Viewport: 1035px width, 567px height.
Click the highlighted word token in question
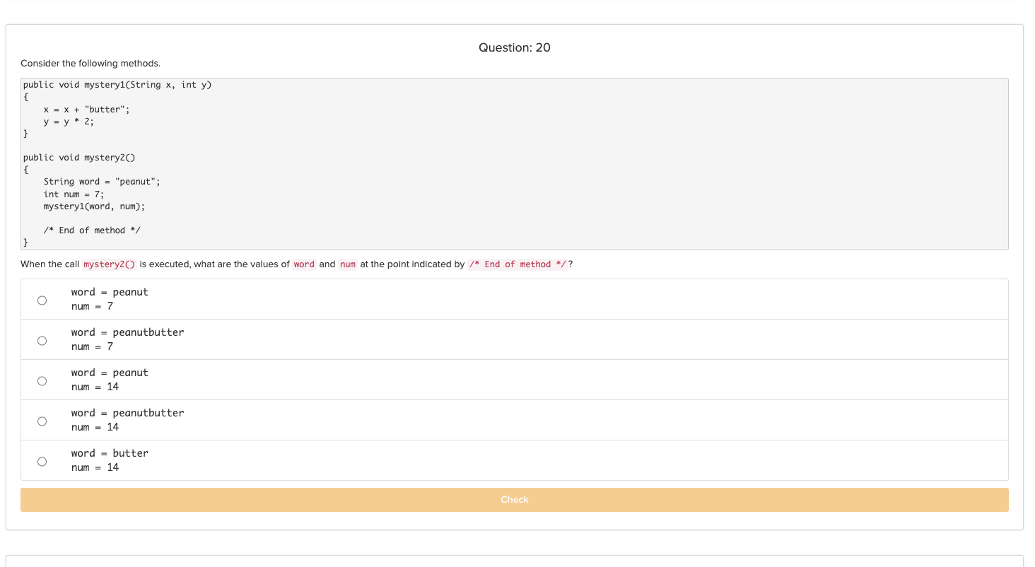click(304, 264)
